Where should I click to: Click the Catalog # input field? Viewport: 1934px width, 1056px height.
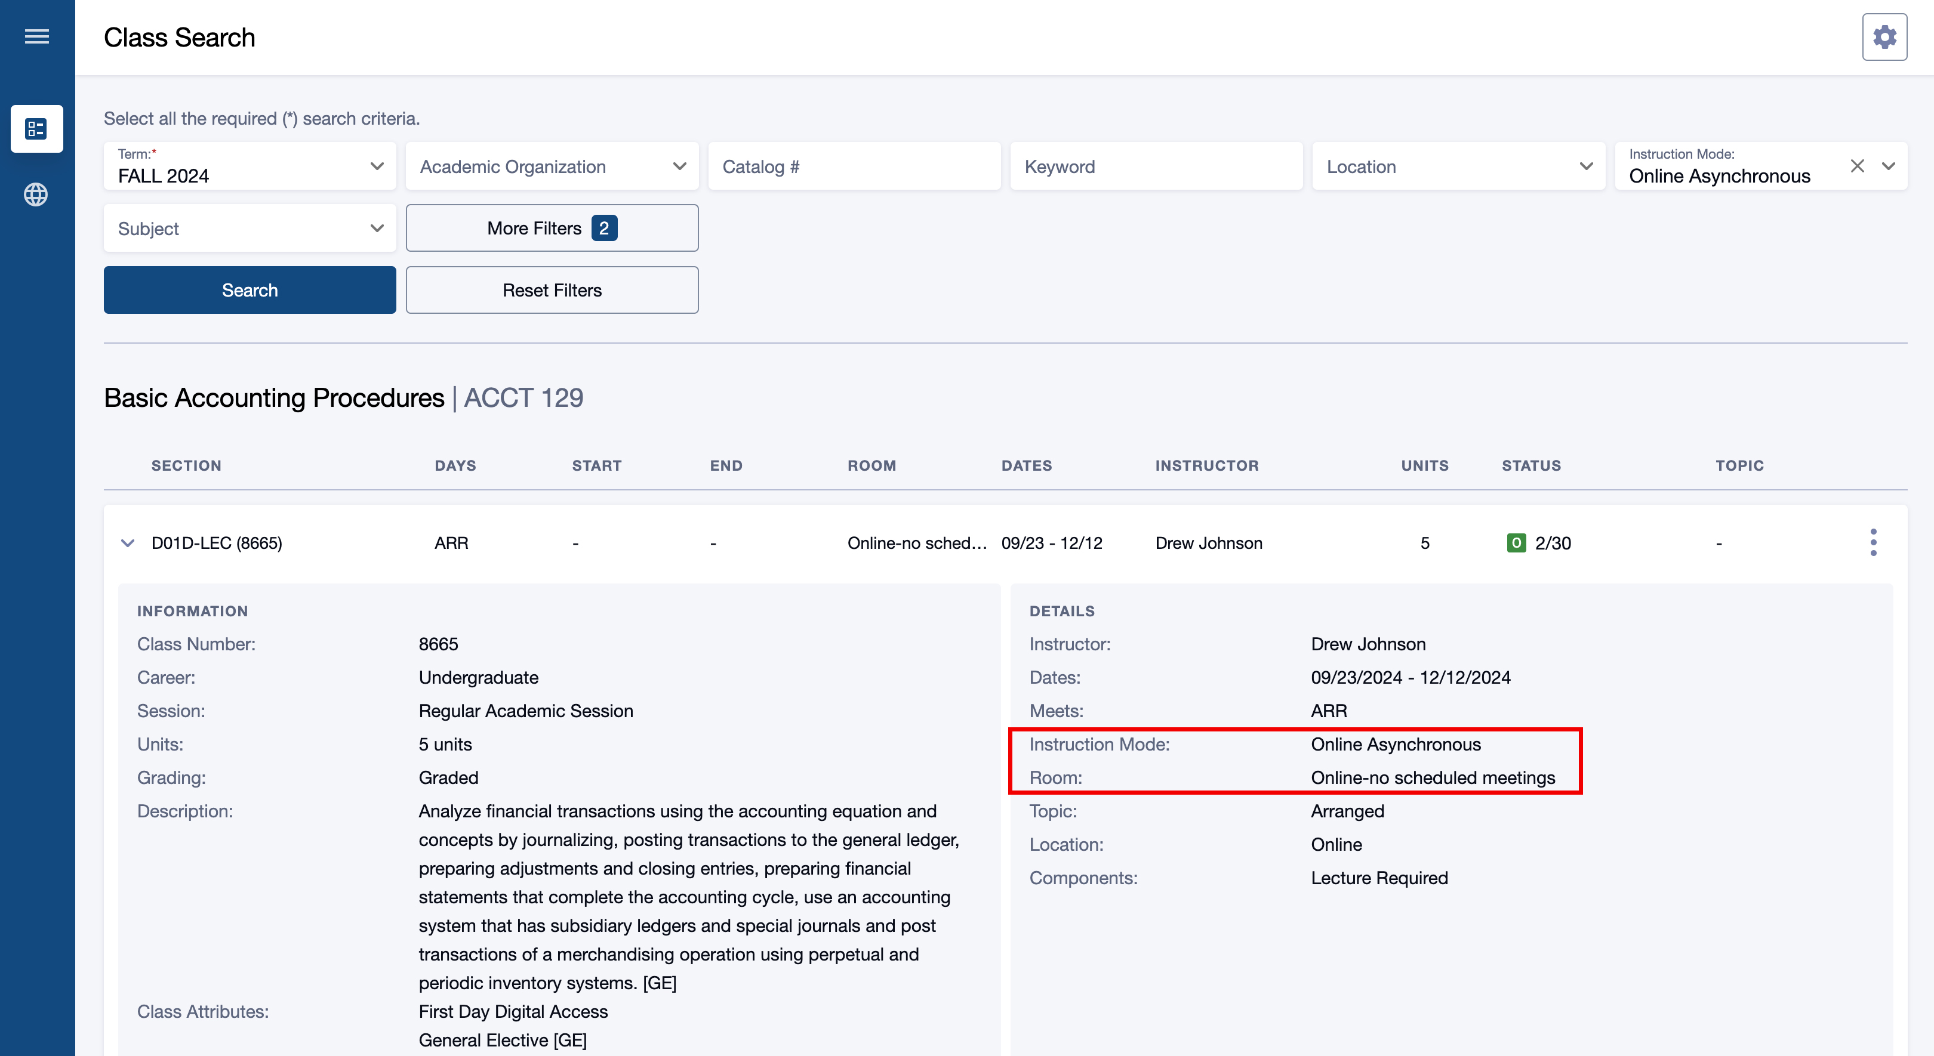pos(854,166)
